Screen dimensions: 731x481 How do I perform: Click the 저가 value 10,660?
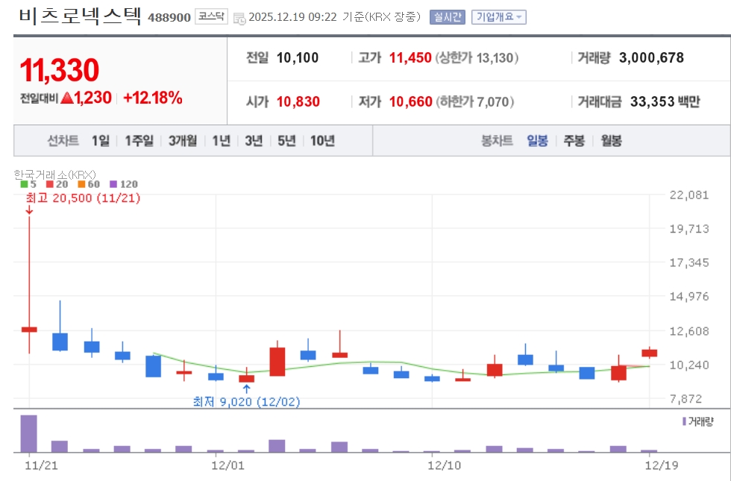click(x=411, y=101)
